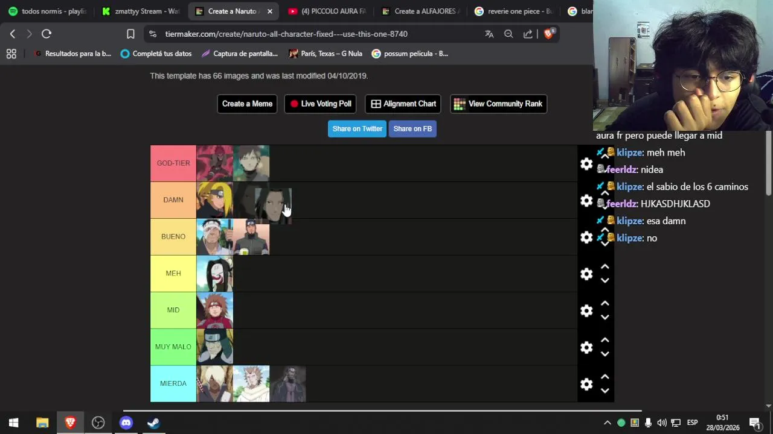Switch to Create a ALFAJORES tab
This screenshot has width=773, height=434.
point(420,11)
